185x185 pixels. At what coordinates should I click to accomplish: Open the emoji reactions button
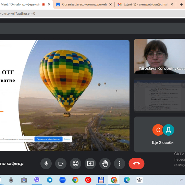pos(75,163)
